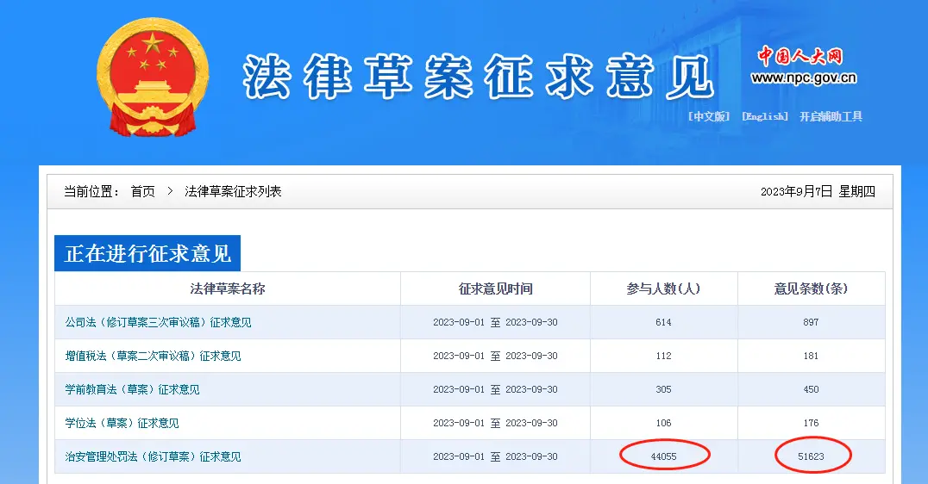Viewport: 928px width, 484px height.
Task: Open 增值税法(草案二次审议稿)征求意见
Action: point(153,356)
